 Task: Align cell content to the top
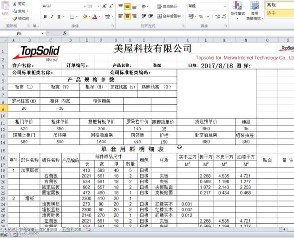click(120, 6)
